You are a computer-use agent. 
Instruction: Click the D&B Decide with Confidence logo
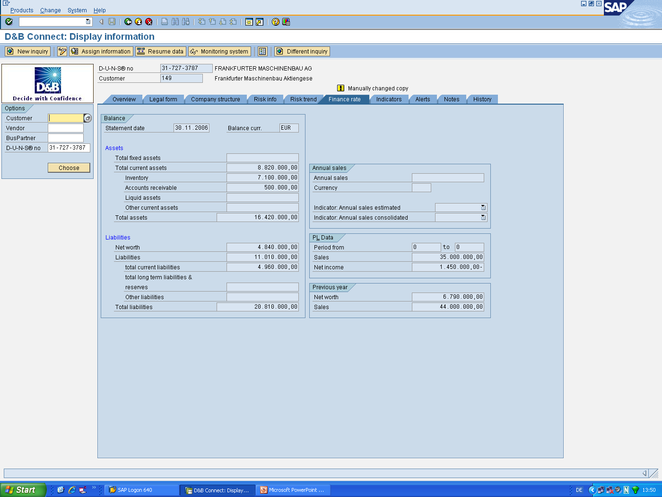click(47, 84)
